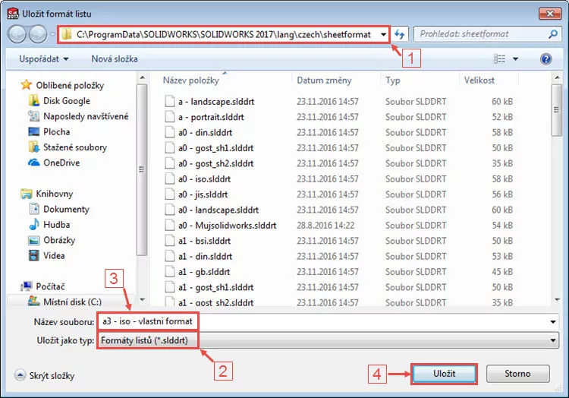Sort by Velikost column header

tap(479, 81)
